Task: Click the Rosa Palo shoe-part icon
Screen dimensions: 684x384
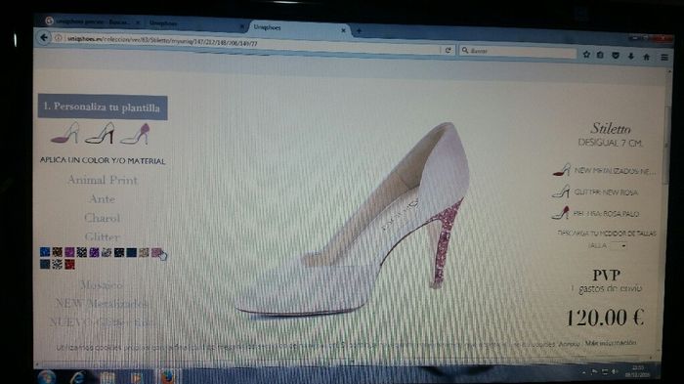Action: (561, 212)
